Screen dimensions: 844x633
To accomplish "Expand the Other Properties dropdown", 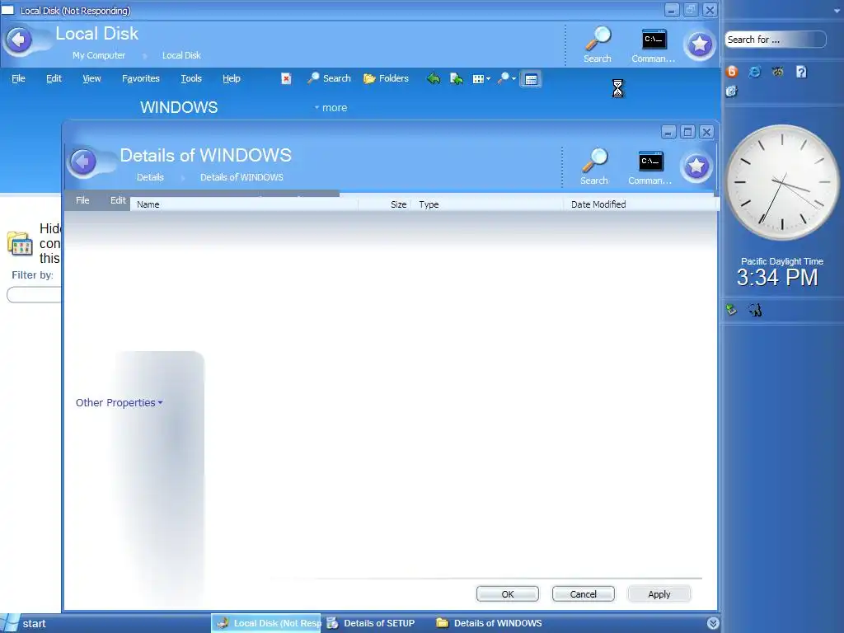I will click(119, 402).
